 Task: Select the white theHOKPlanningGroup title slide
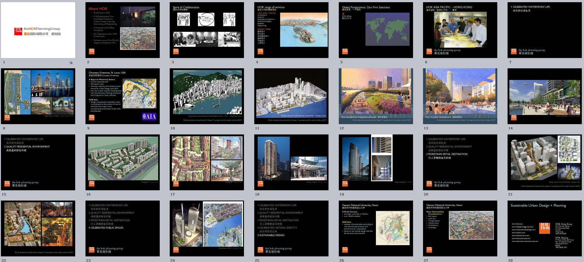(x=38, y=30)
